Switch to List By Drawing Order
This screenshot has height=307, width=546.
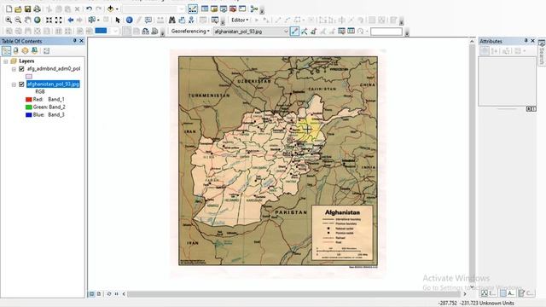pyautogui.click(x=6, y=51)
